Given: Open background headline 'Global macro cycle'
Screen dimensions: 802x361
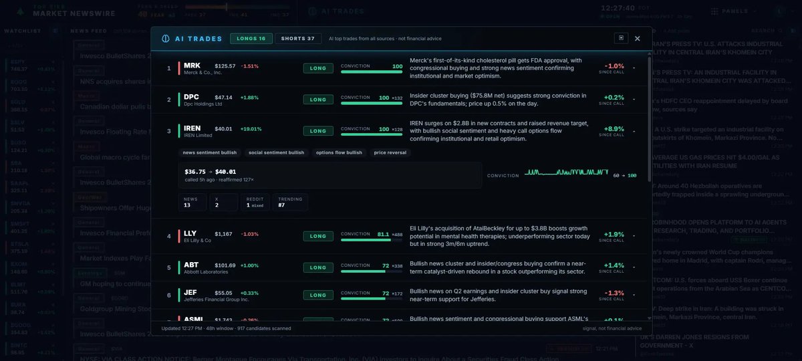Looking at the screenshot, I should click(x=114, y=158).
